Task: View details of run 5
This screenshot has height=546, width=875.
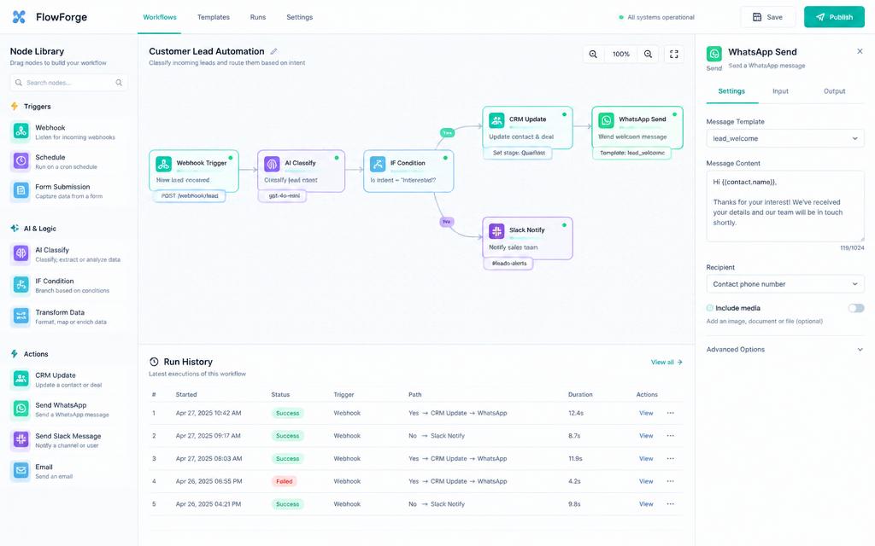Action: [646, 503]
